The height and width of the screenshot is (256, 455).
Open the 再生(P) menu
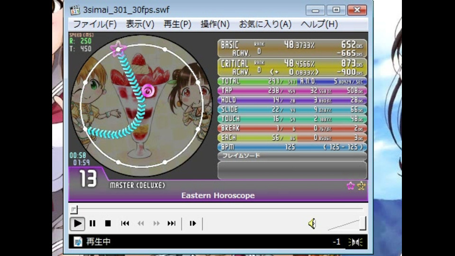177,24
